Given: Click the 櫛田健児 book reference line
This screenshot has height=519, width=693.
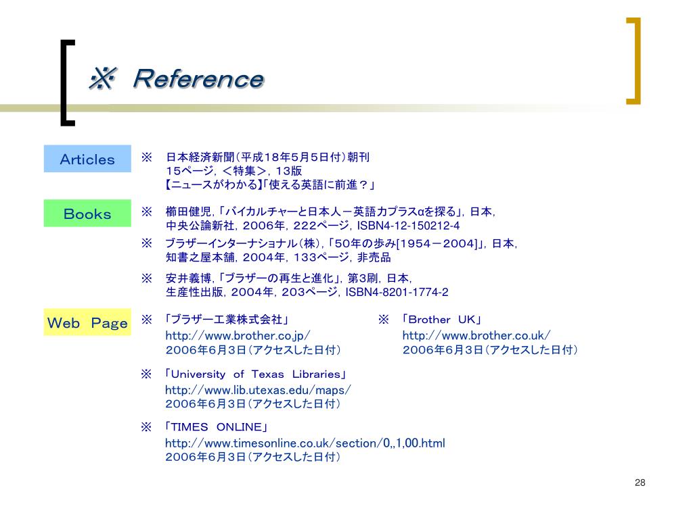Looking at the screenshot, I should [x=330, y=212].
